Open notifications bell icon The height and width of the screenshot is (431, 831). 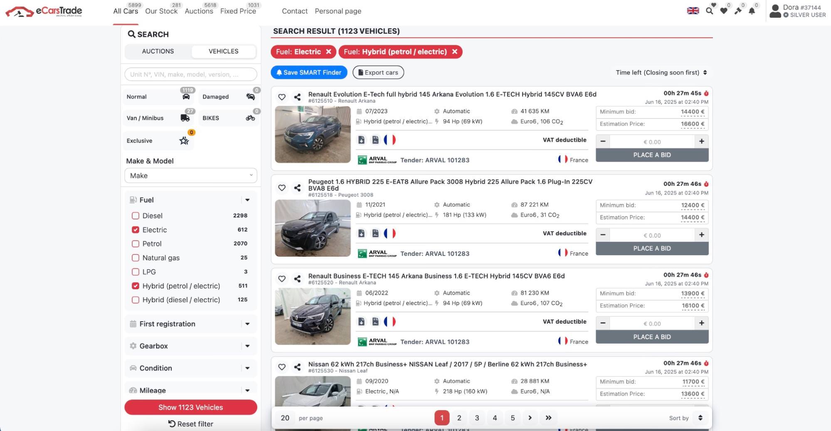pos(752,11)
